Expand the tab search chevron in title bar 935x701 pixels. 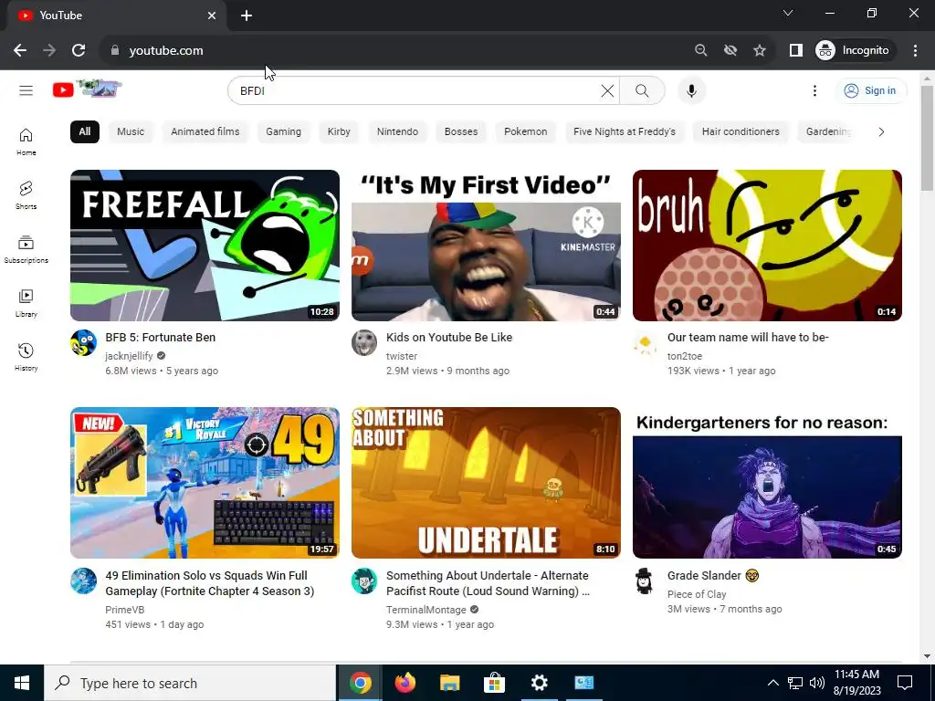click(x=788, y=13)
